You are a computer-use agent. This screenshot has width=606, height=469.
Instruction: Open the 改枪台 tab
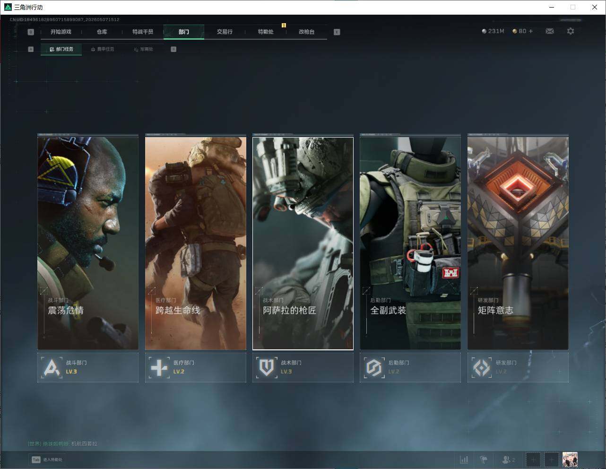[x=307, y=32]
